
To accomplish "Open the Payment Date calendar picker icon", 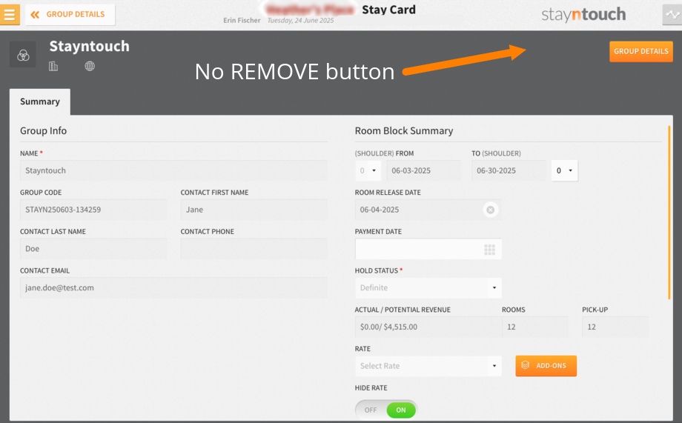I will pos(490,250).
